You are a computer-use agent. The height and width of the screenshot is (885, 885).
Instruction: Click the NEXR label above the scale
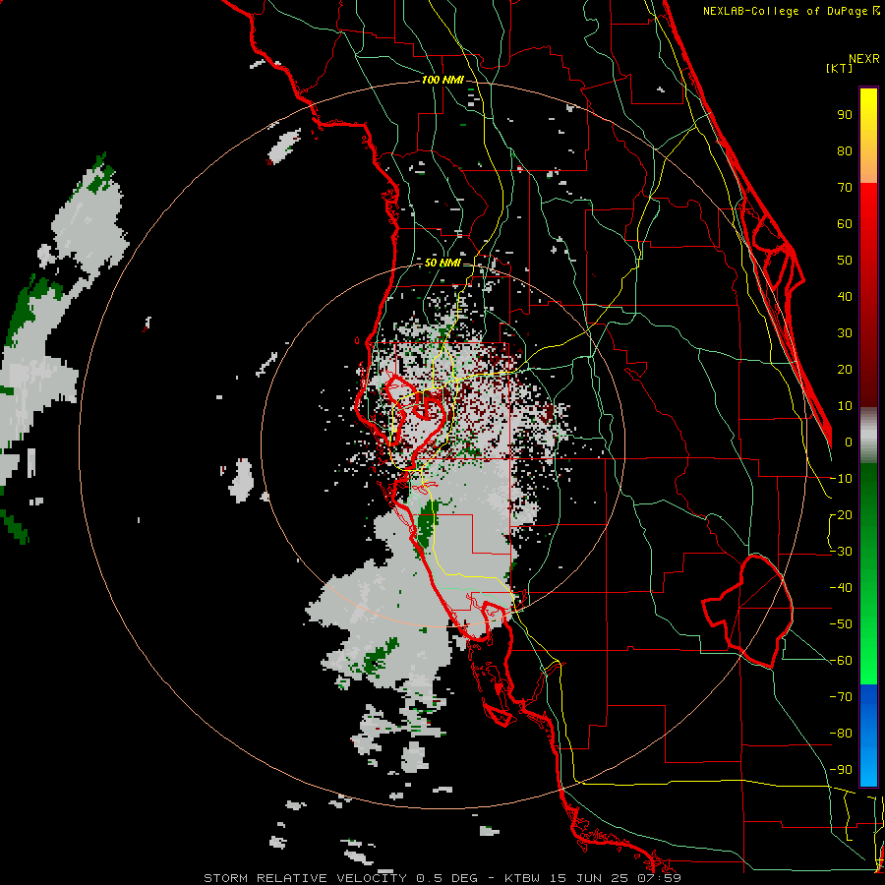864,59
